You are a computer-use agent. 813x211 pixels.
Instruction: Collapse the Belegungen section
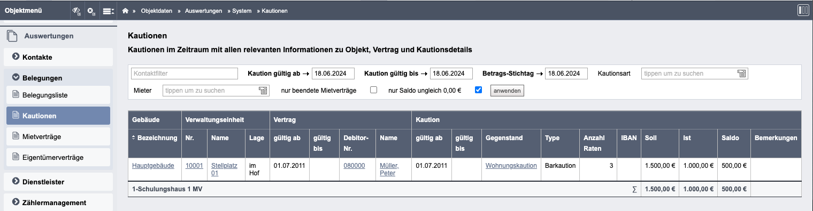coord(58,78)
